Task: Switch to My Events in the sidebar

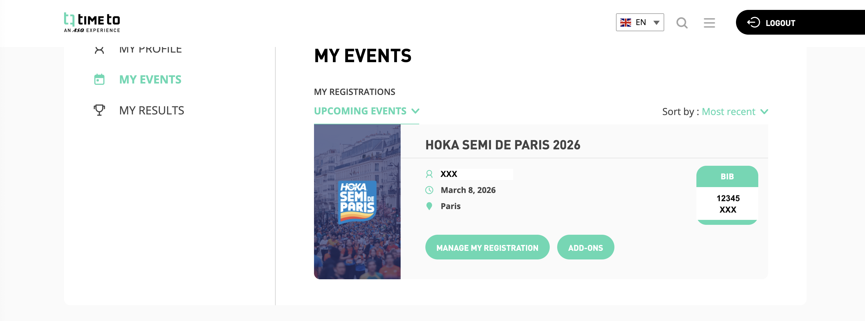Action: click(150, 79)
